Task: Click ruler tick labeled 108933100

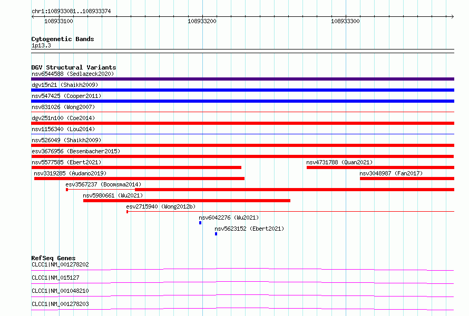Action: tap(58, 21)
